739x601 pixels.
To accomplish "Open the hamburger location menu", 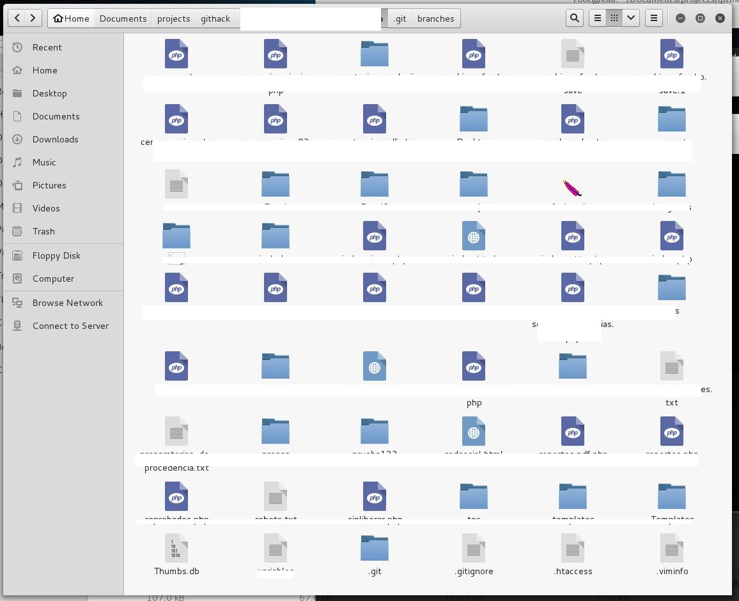I will [653, 19].
